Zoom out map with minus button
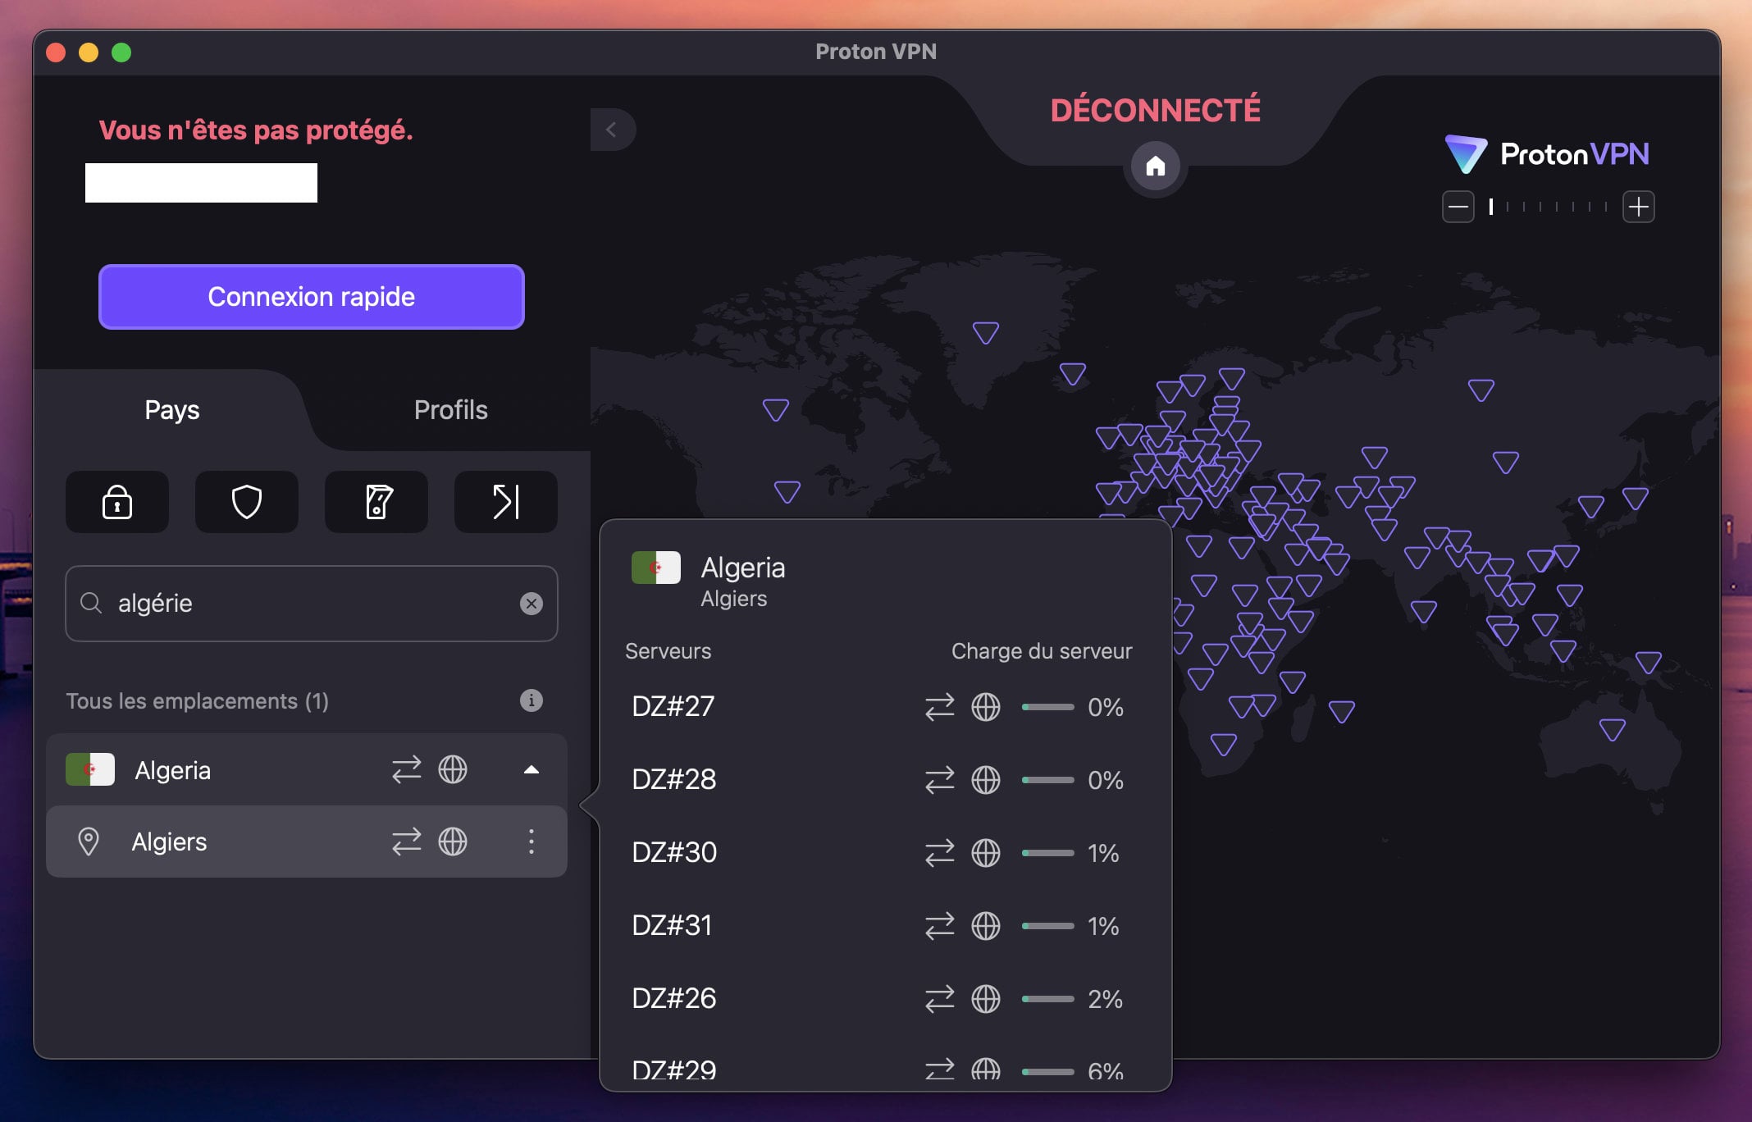The width and height of the screenshot is (1752, 1122). click(x=1458, y=207)
